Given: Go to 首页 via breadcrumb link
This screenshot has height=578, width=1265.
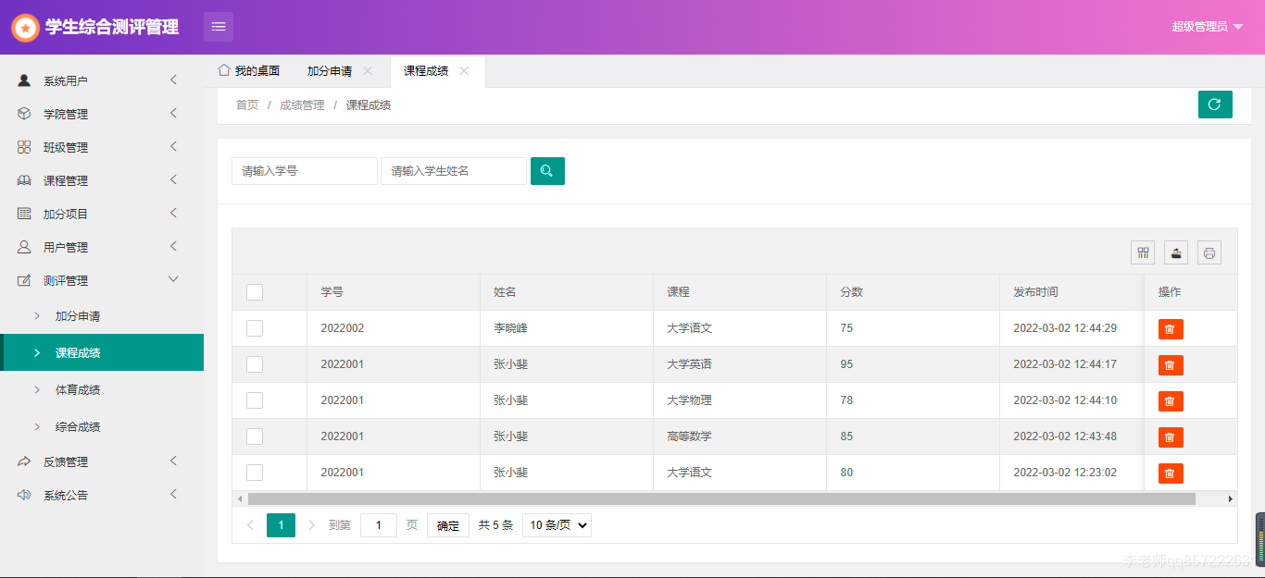Looking at the screenshot, I should [x=247, y=105].
